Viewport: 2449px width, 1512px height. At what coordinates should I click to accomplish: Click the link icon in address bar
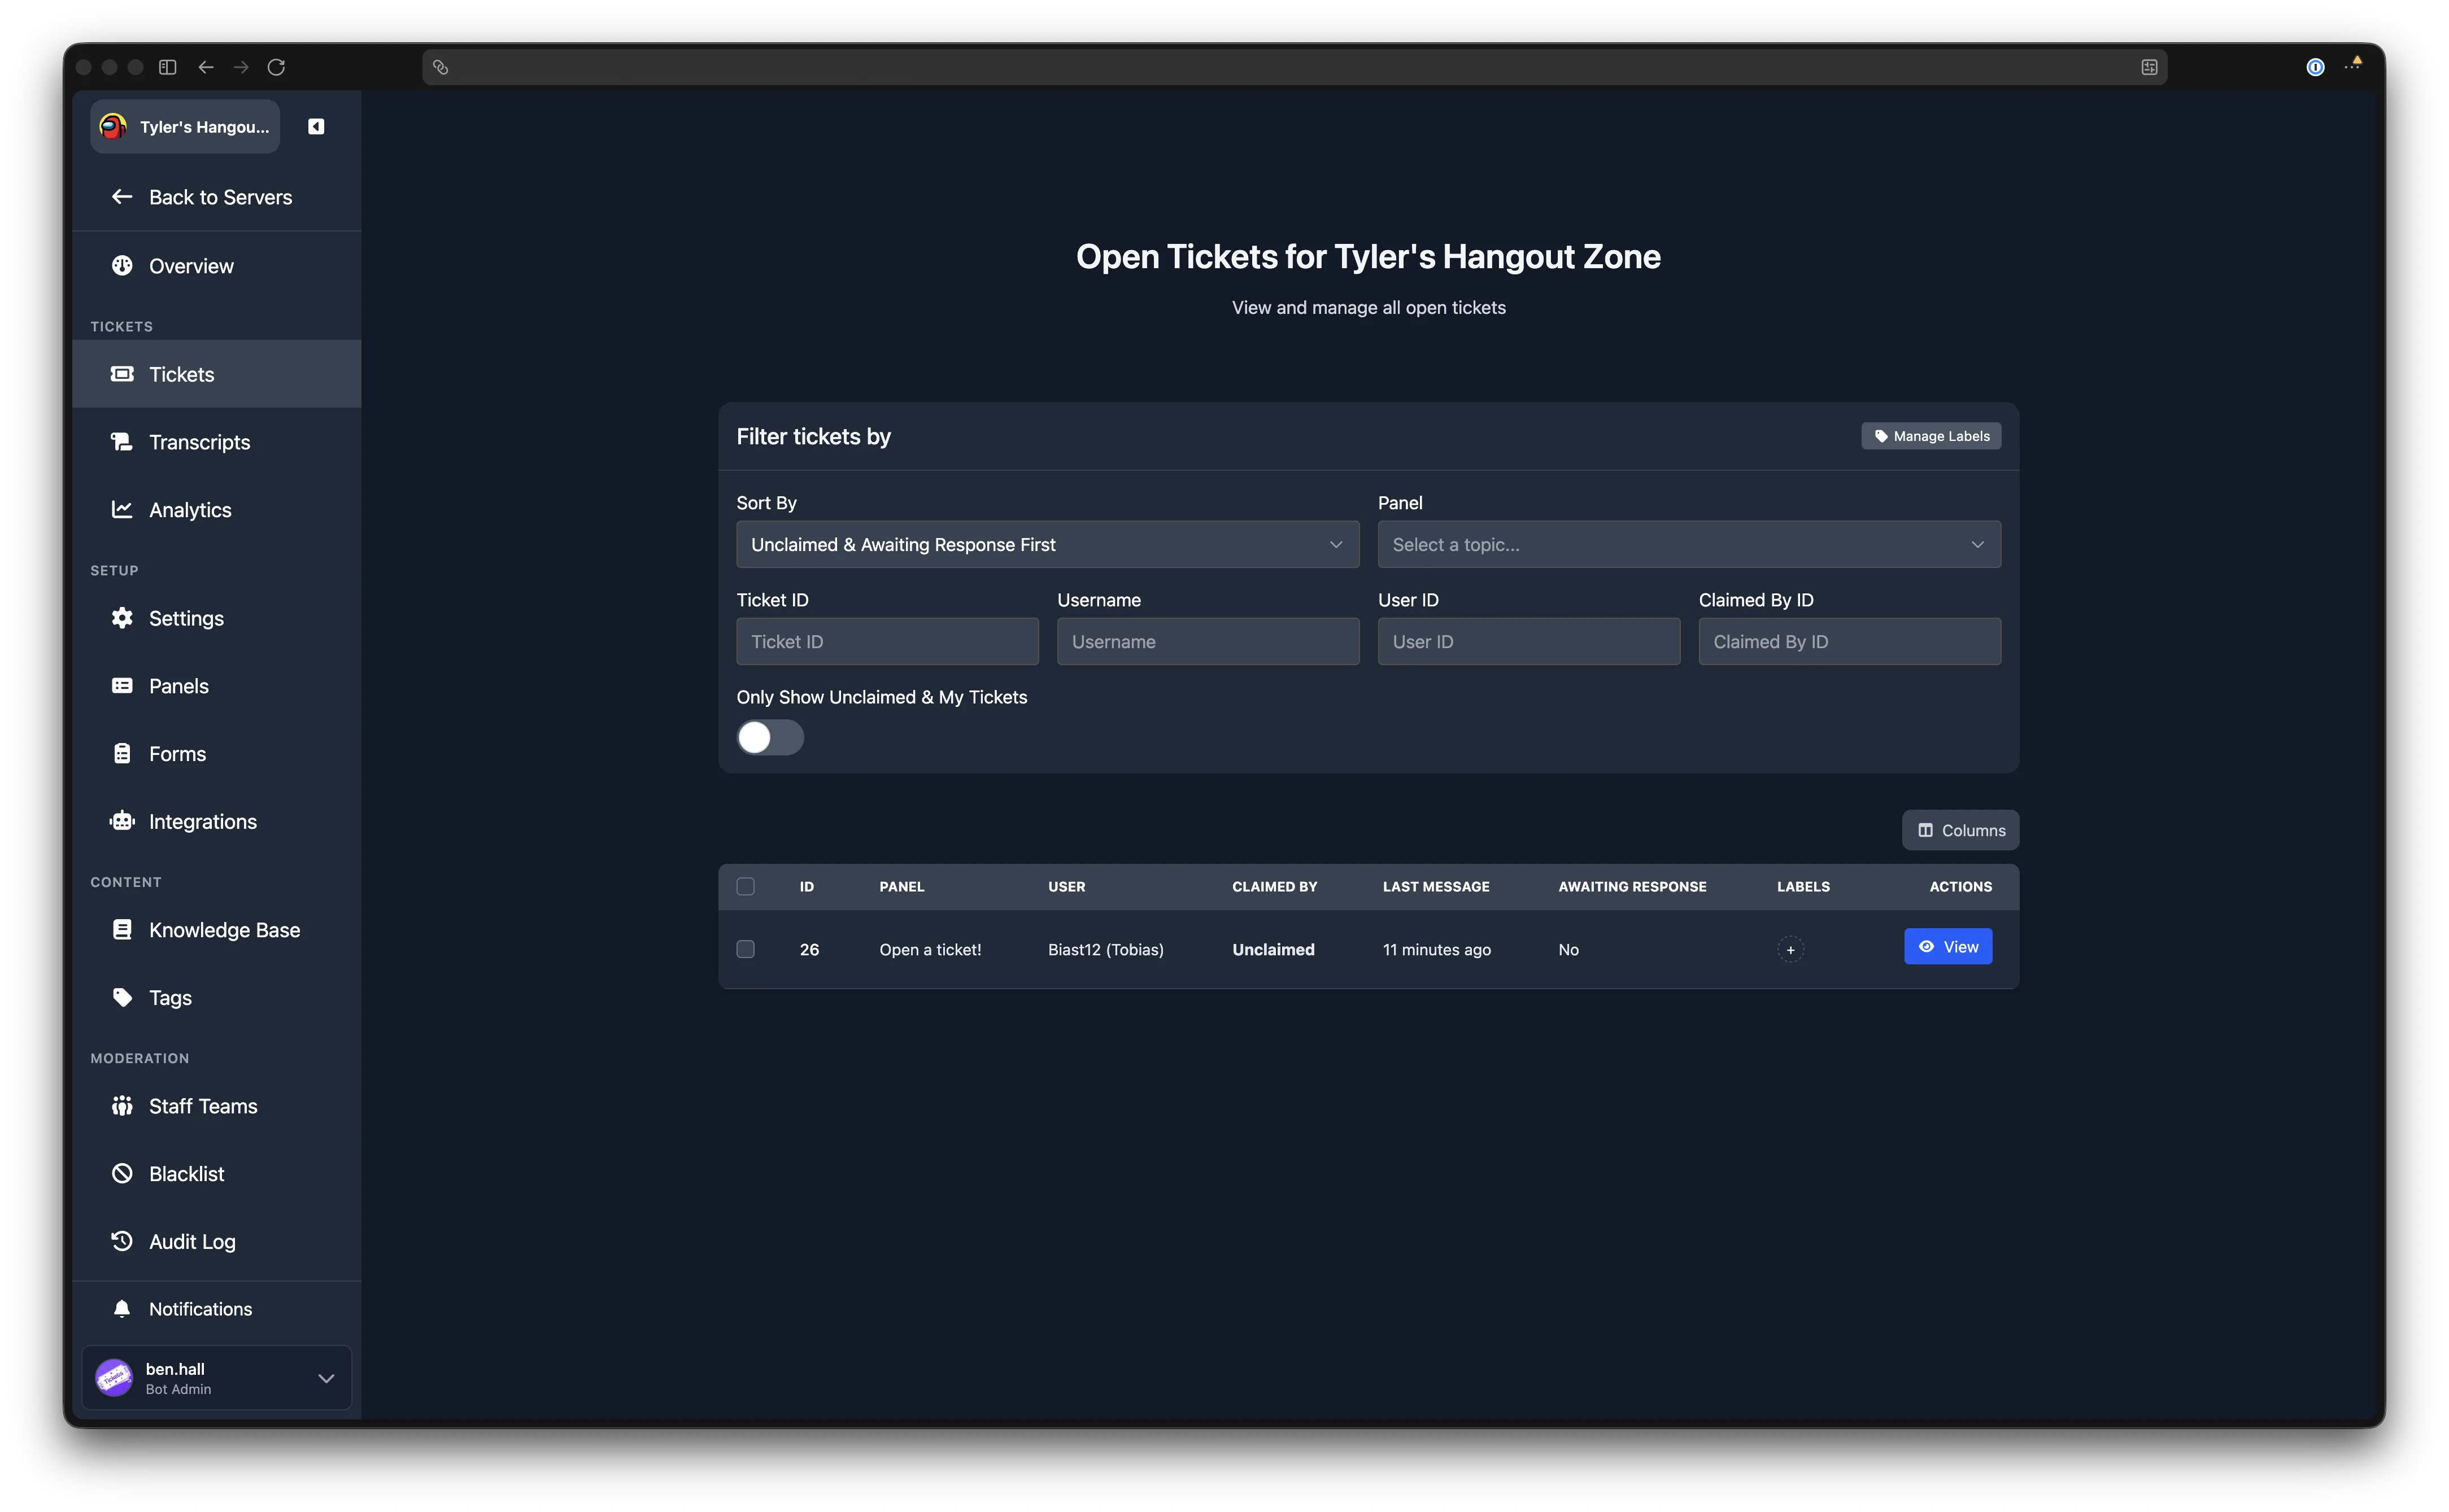(440, 67)
